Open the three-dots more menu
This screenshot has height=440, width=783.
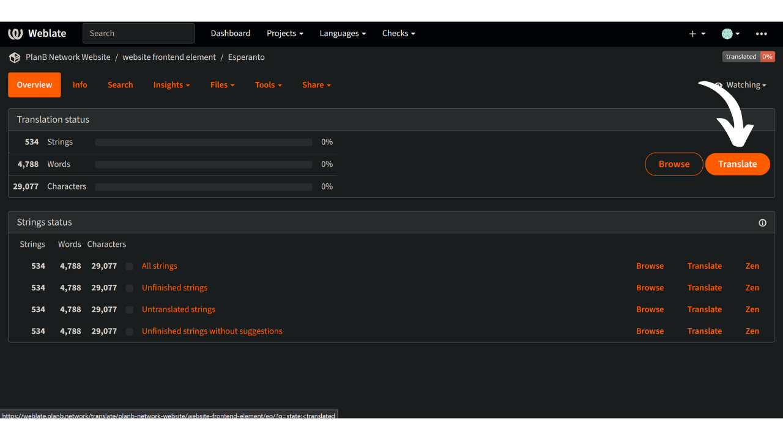pyautogui.click(x=761, y=34)
